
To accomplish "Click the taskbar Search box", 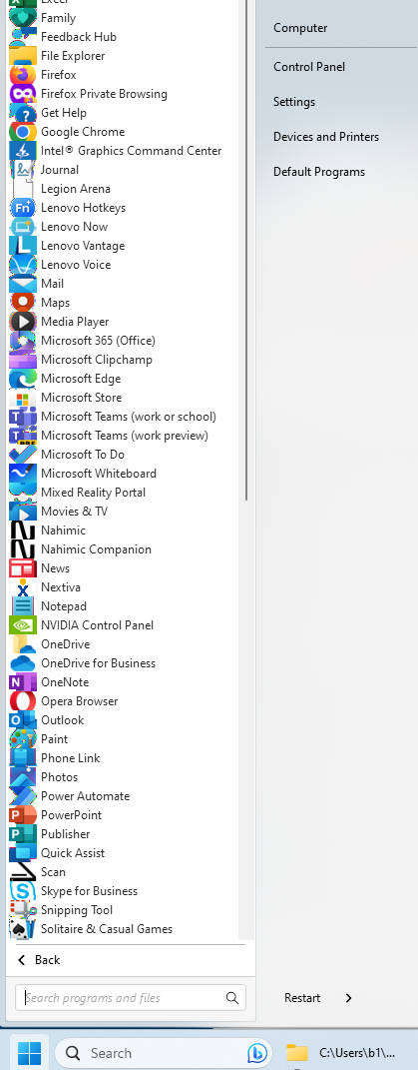I will [x=163, y=1054].
